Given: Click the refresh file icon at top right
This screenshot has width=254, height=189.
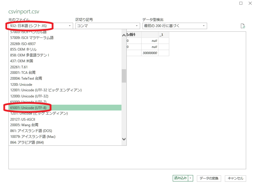Looking at the screenshot, I should tap(243, 26).
